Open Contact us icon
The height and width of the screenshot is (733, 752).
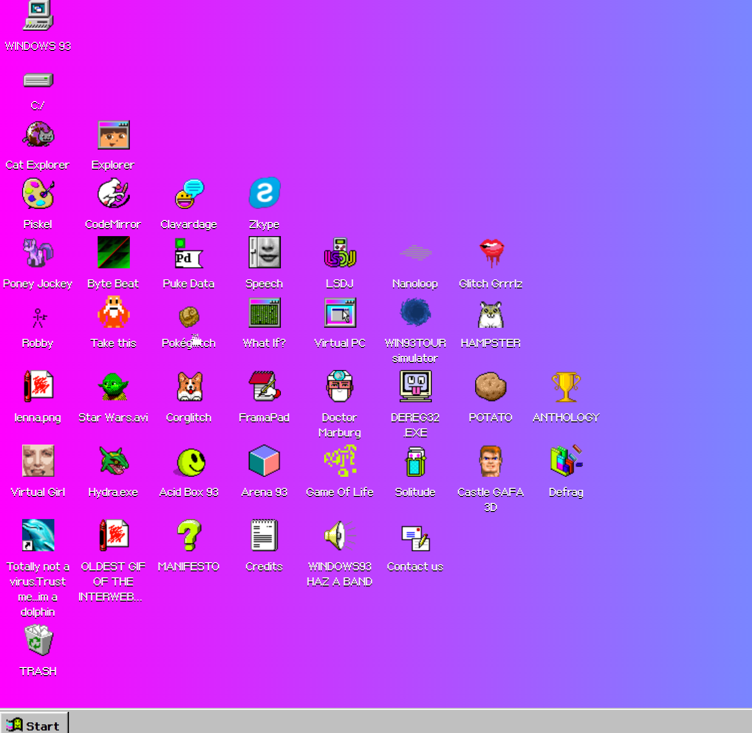tap(415, 538)
